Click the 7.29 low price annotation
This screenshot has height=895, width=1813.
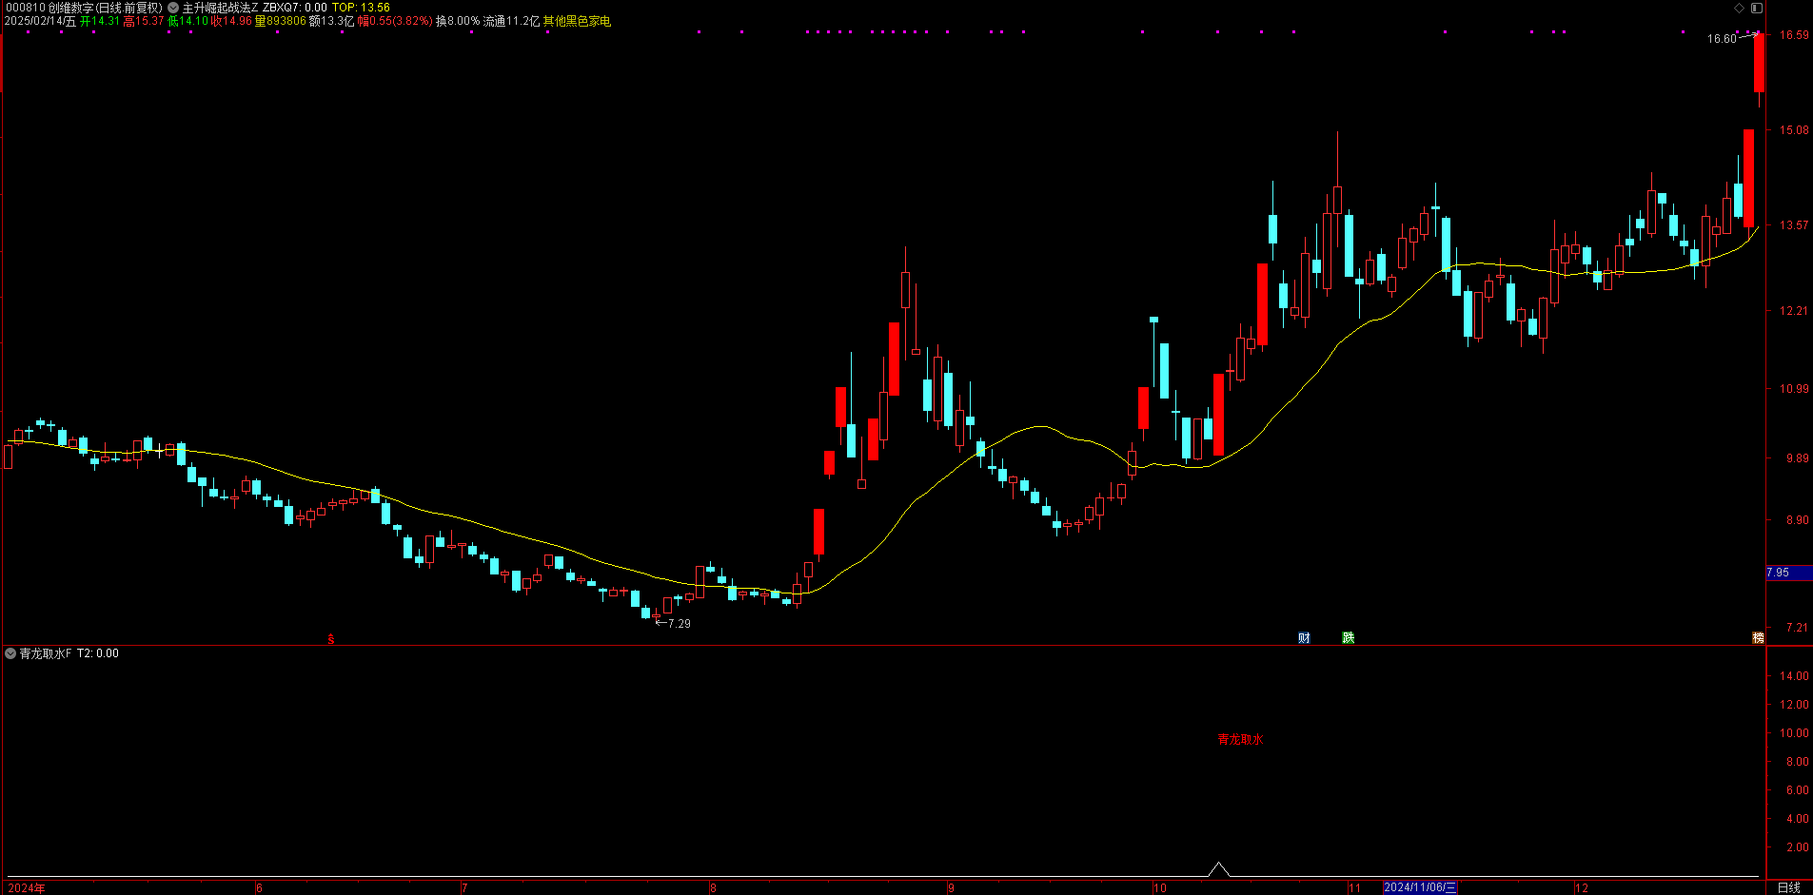point(680,624)
